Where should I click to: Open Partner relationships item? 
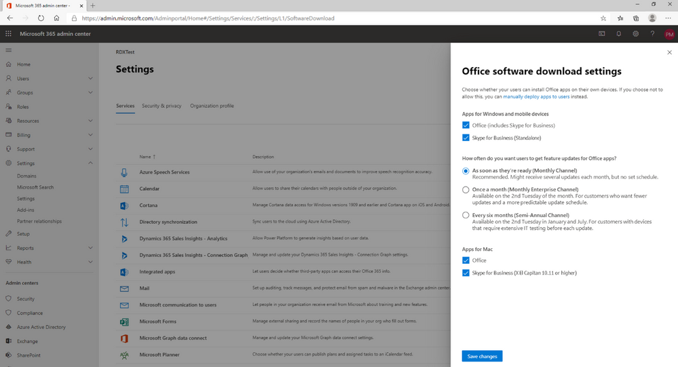[39, 221]
